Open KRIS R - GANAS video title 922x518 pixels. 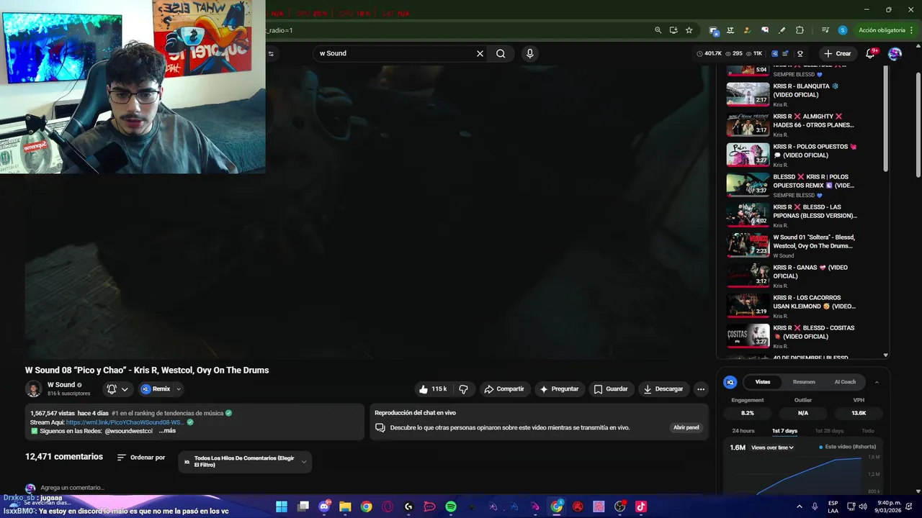810,272
